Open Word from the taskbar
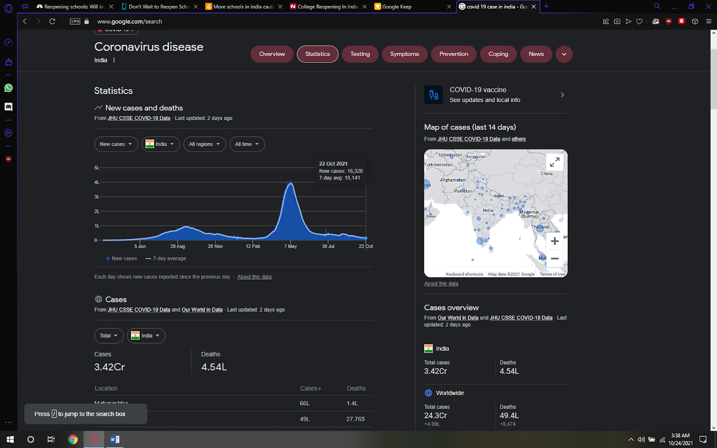Image resolution: width=717 pixels, height=448 pixels. pos(115,439)
